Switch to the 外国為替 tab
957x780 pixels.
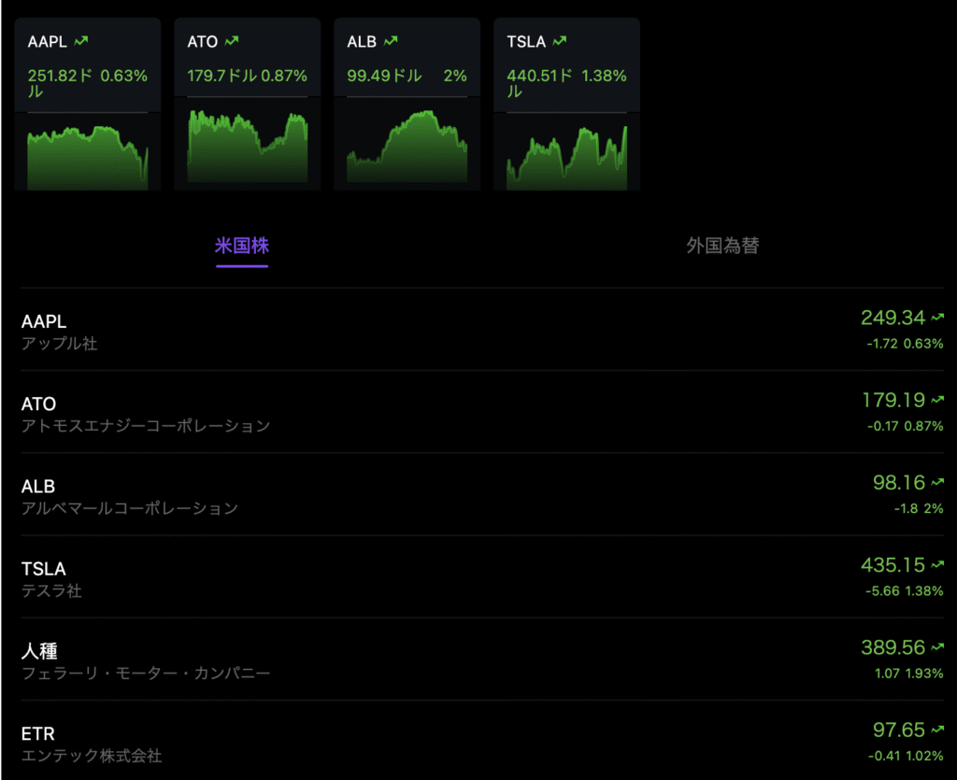pos(722,247)
